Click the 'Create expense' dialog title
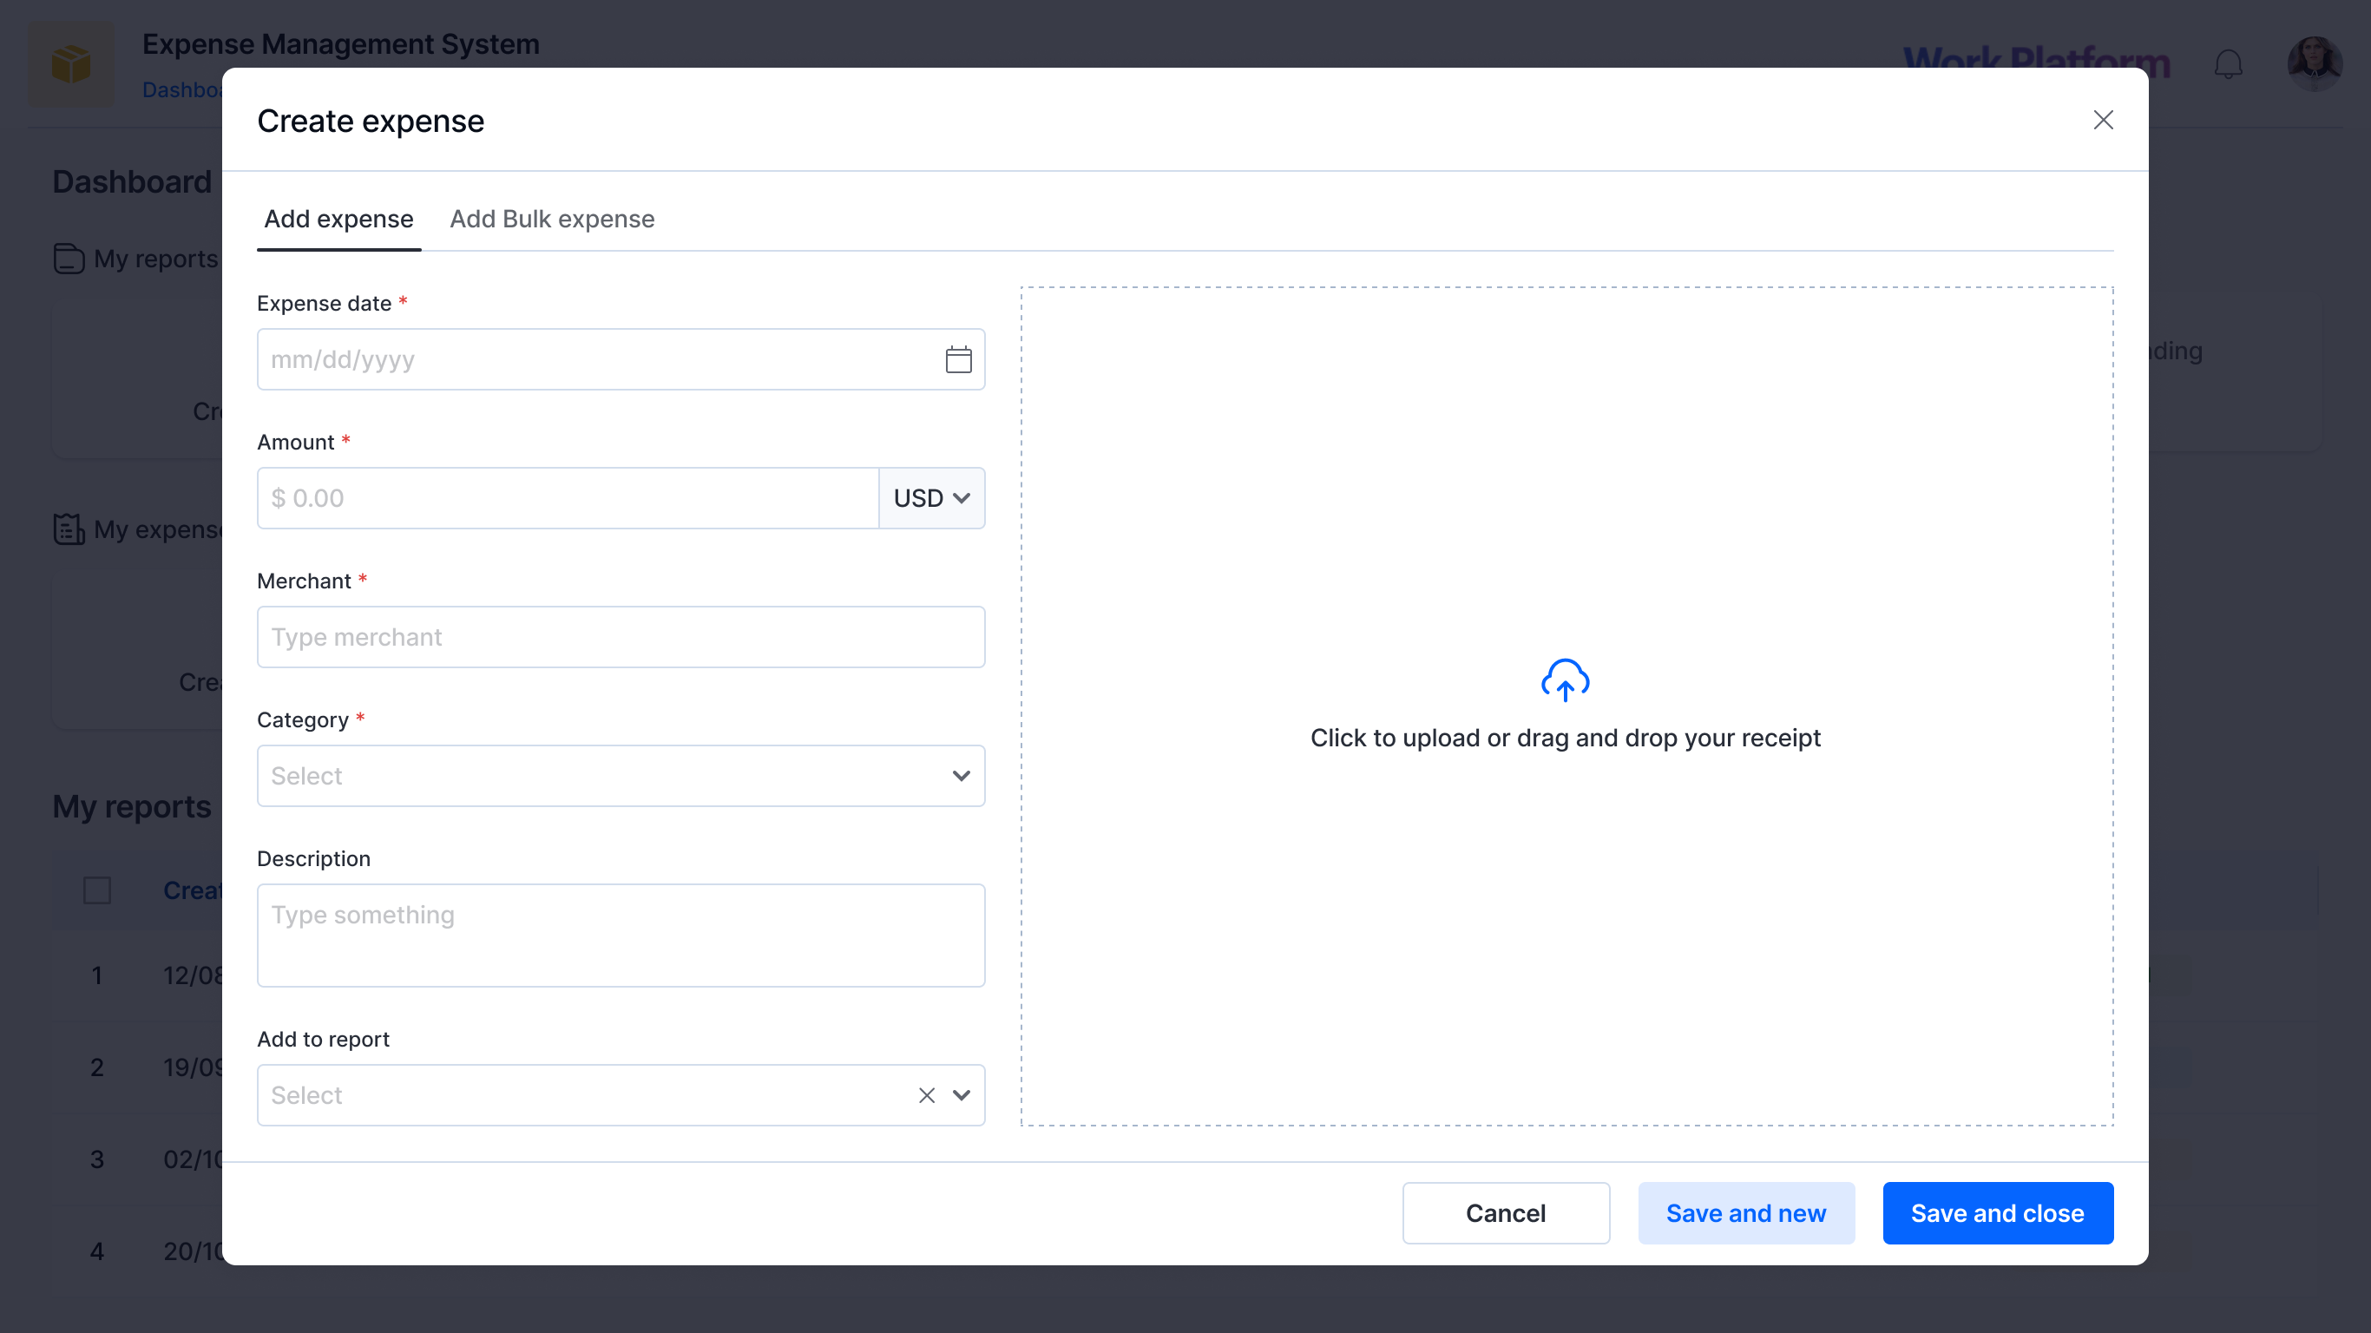Screen dimensions: 2371x1333 [371, 121]
